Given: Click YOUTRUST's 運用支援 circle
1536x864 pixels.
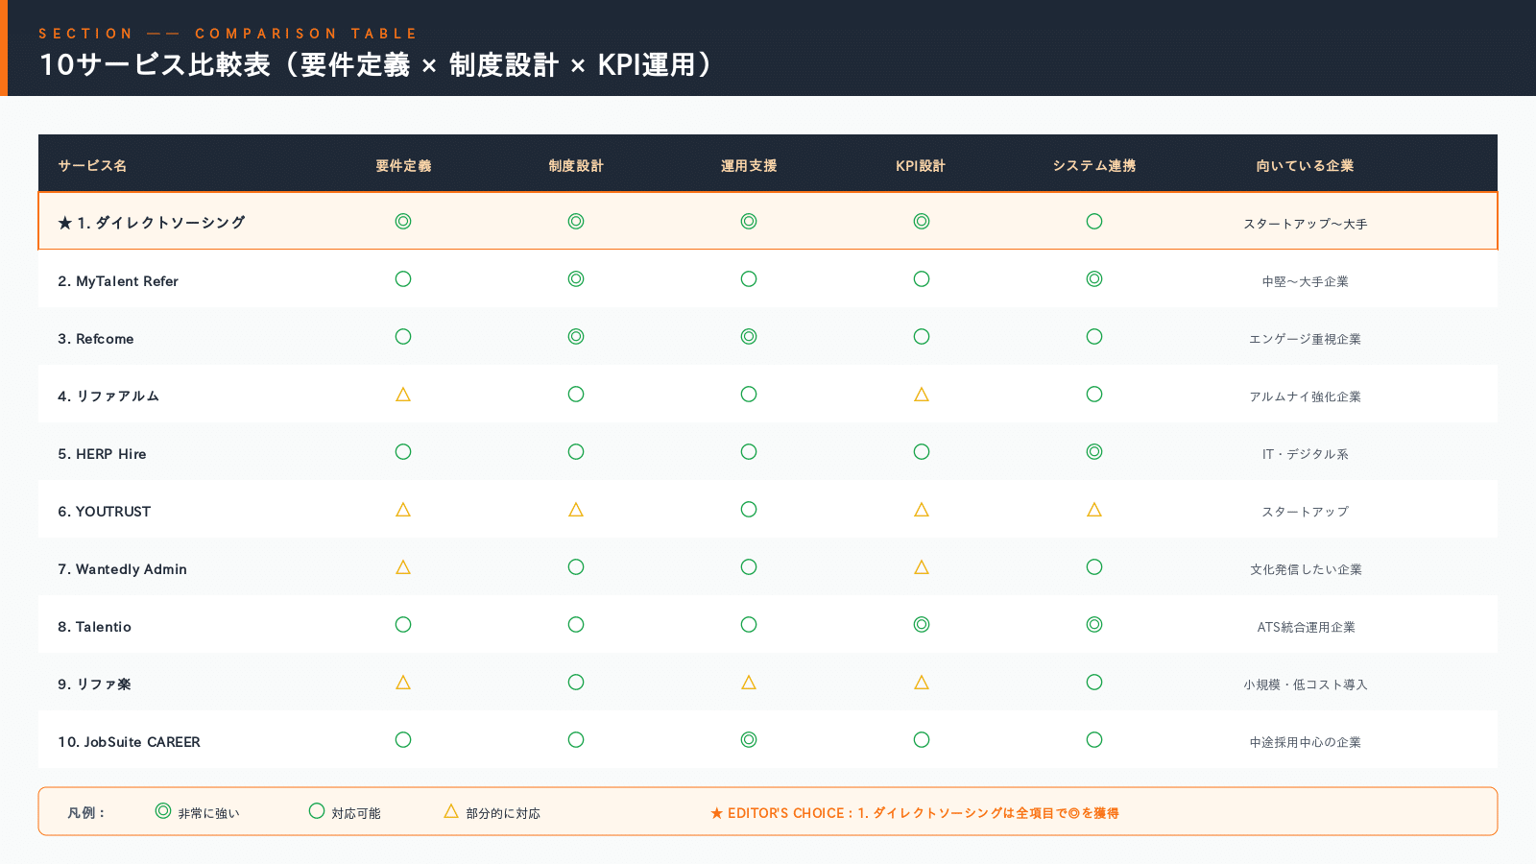Looking at the screenshot, I should coord(749,510).
